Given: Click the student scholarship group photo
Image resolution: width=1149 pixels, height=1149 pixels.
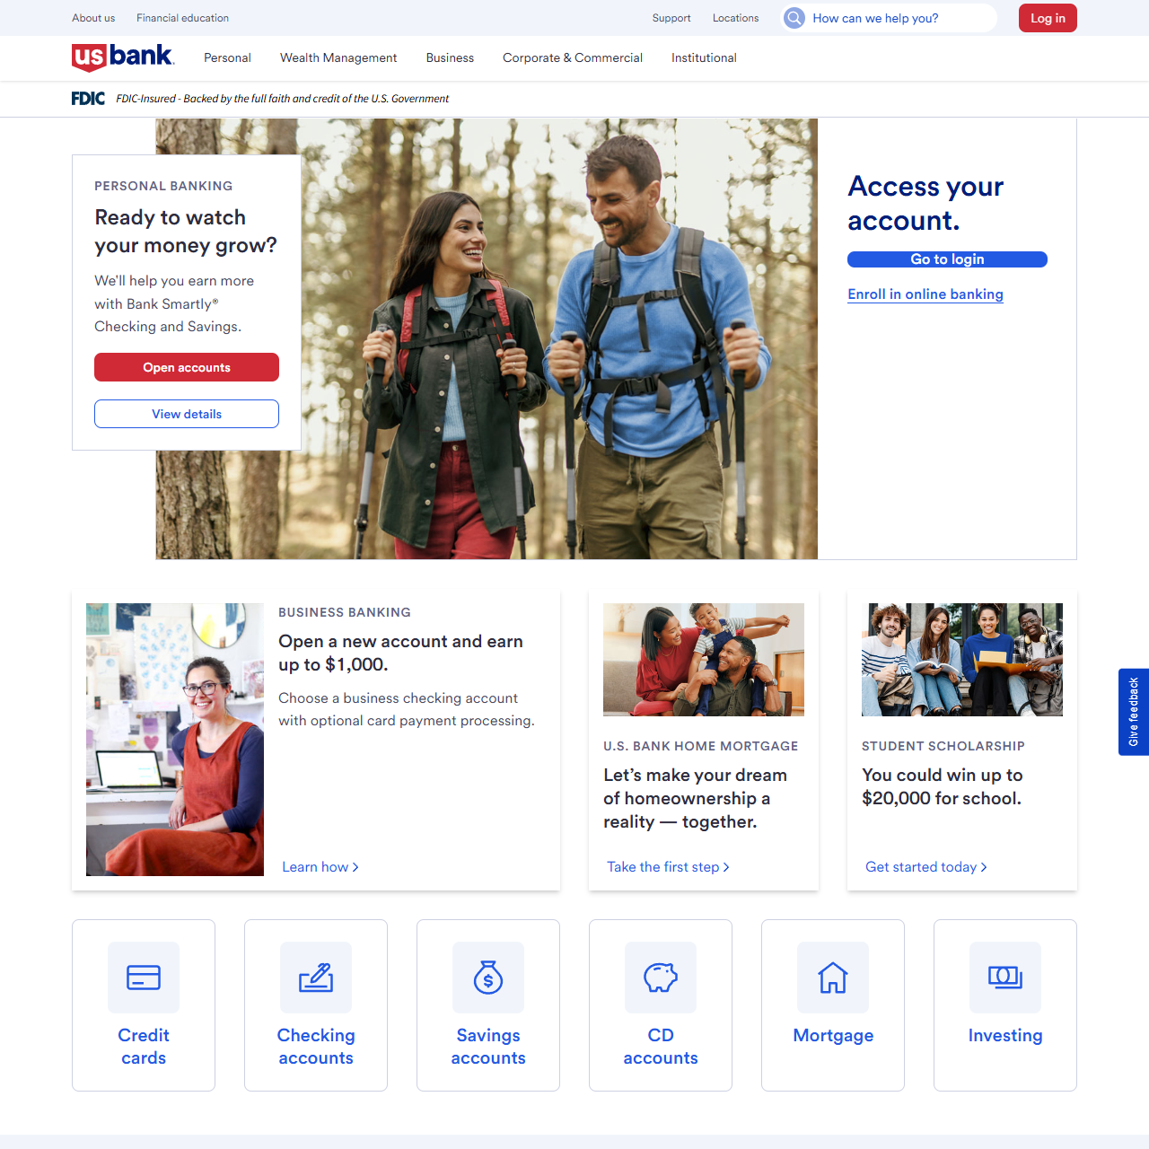Looking at the screenshot, I should [961, 660].
